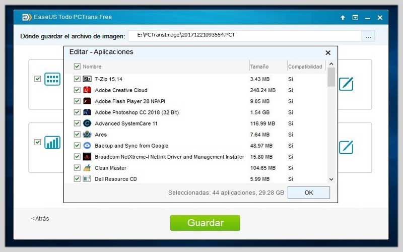
Task: Select the Dell Resource CD name text
Action: click(x=116, y=179)
